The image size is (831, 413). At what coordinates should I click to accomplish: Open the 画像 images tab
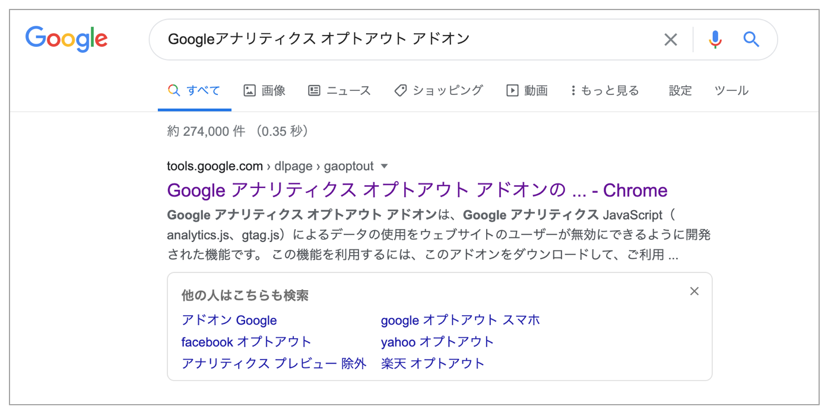click(265, 91)
